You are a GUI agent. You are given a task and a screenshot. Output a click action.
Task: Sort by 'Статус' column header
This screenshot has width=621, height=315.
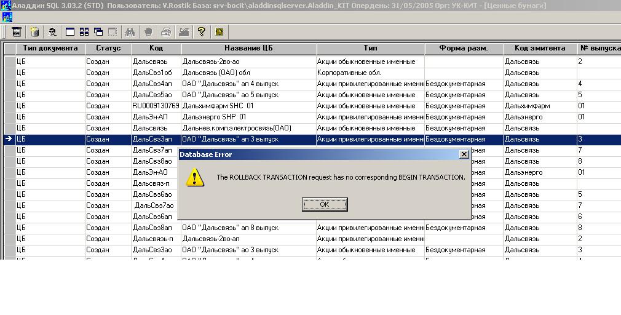[108, 49]
